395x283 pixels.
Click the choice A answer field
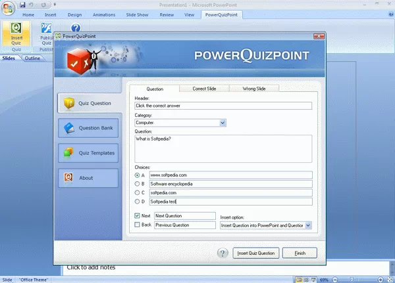(x=231, y=175)
